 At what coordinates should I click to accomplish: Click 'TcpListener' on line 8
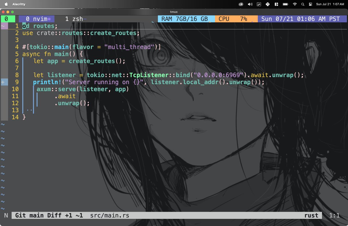[x=149, y=75]
